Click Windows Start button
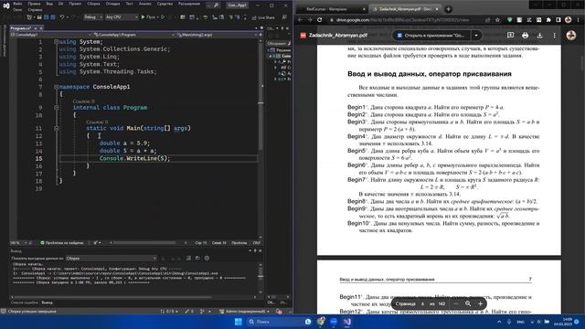Screen dimensions: 585x329 pos(238,322)
